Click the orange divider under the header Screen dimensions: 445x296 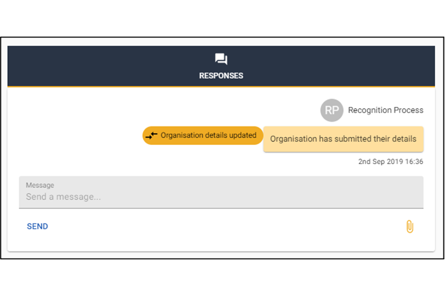click(221, 87)
